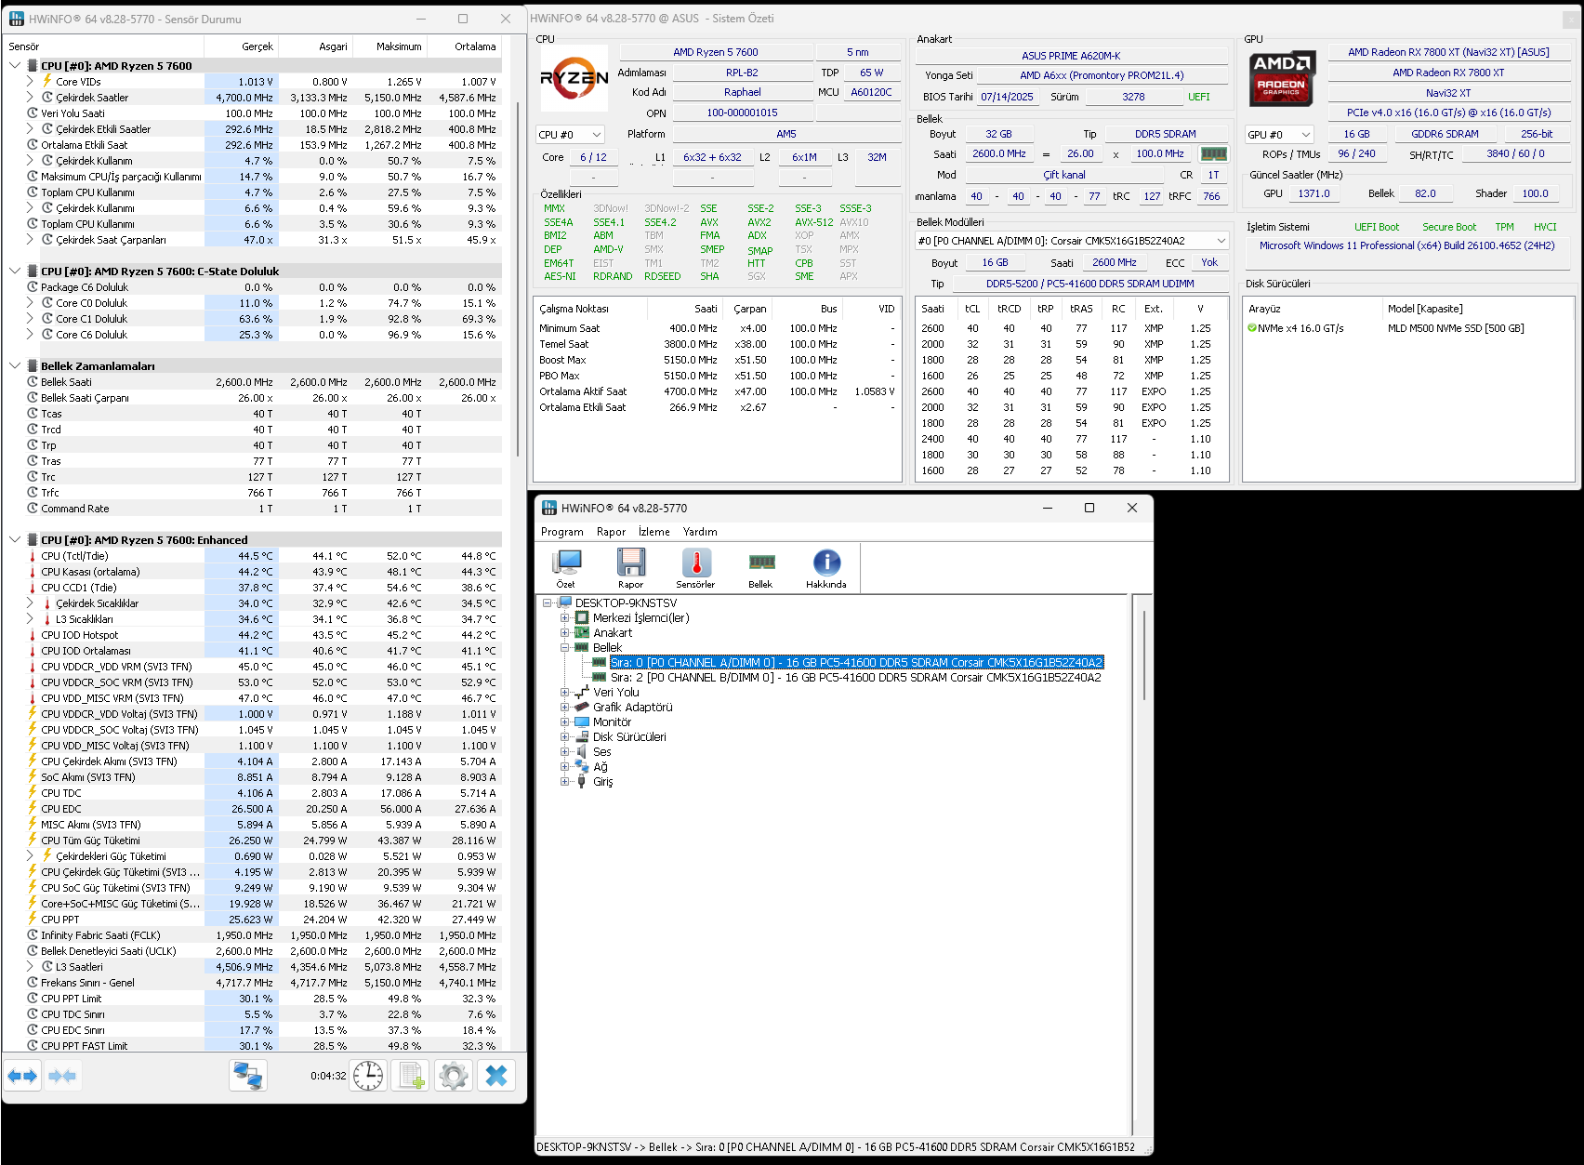
Task: Sort by the Asgari column header
Action: (x=315, y=46)
